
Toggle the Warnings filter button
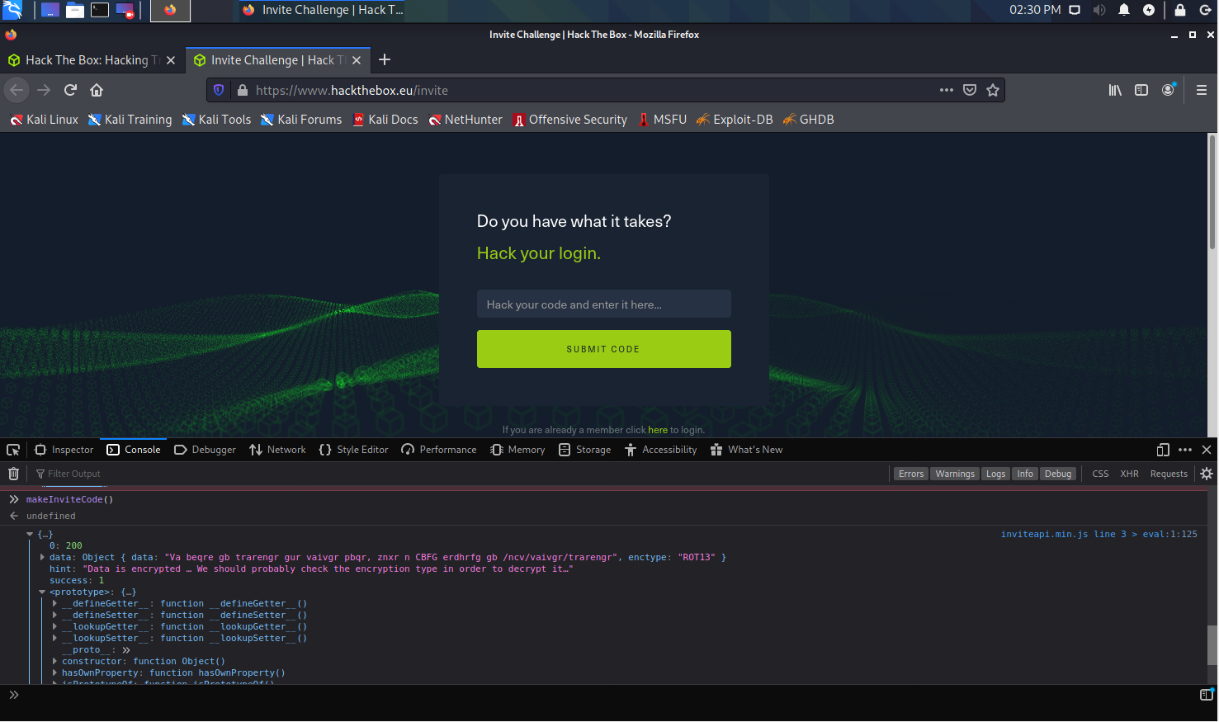(955, 474)
